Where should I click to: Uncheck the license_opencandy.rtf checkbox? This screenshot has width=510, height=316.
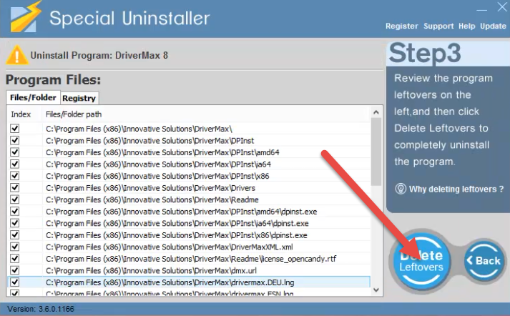tap(14, 259)
